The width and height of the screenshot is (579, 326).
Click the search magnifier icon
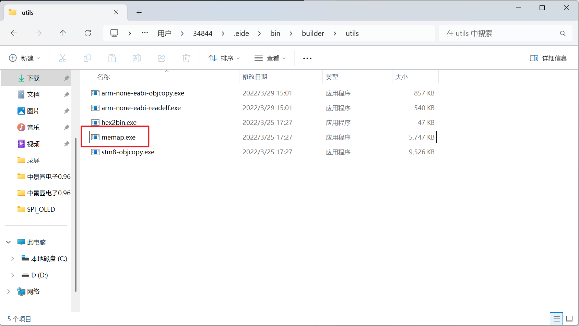tap(563, 34)
